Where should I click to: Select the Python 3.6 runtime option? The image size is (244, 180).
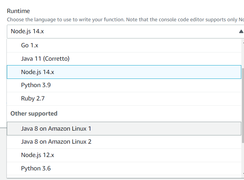click(36, 168)
